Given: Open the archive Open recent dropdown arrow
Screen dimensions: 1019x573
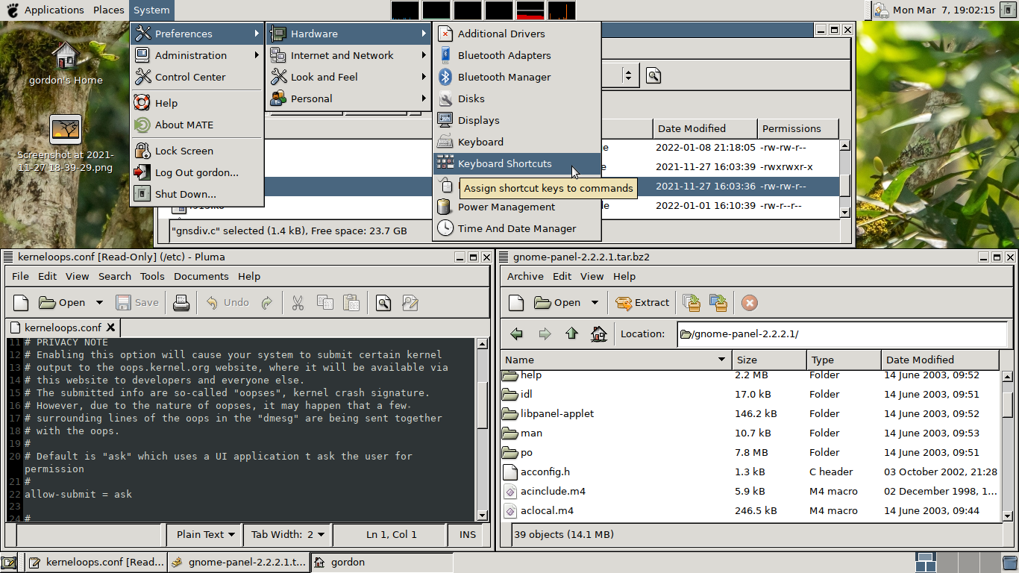Looking at the screenshot, I should pos(595,302).
